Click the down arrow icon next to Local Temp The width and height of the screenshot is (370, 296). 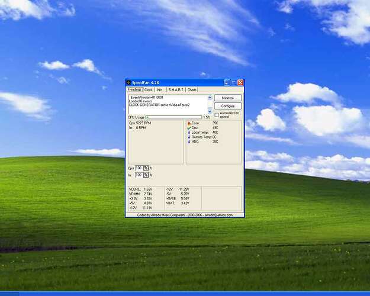click(x=189, y=133)
